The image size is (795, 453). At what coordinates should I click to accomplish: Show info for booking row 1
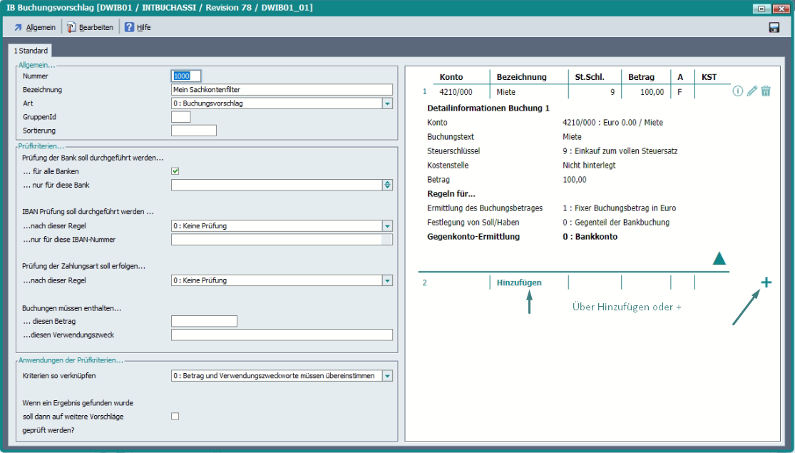[738, 91]
